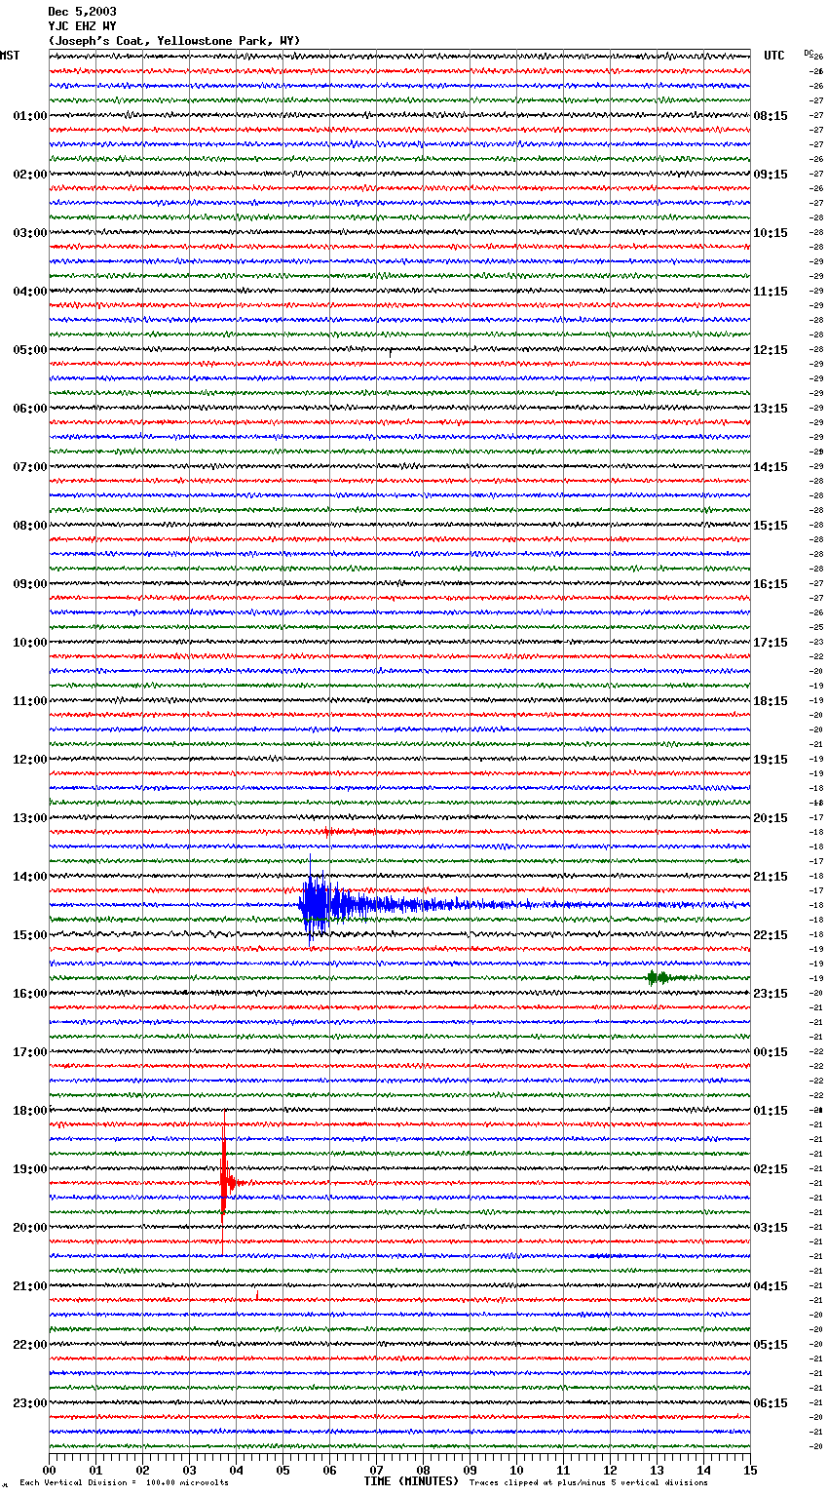Select the 06:15 UTC time label
Image resolution: width=828 pixels, height=1496 pixels.
pos(771,1403)
